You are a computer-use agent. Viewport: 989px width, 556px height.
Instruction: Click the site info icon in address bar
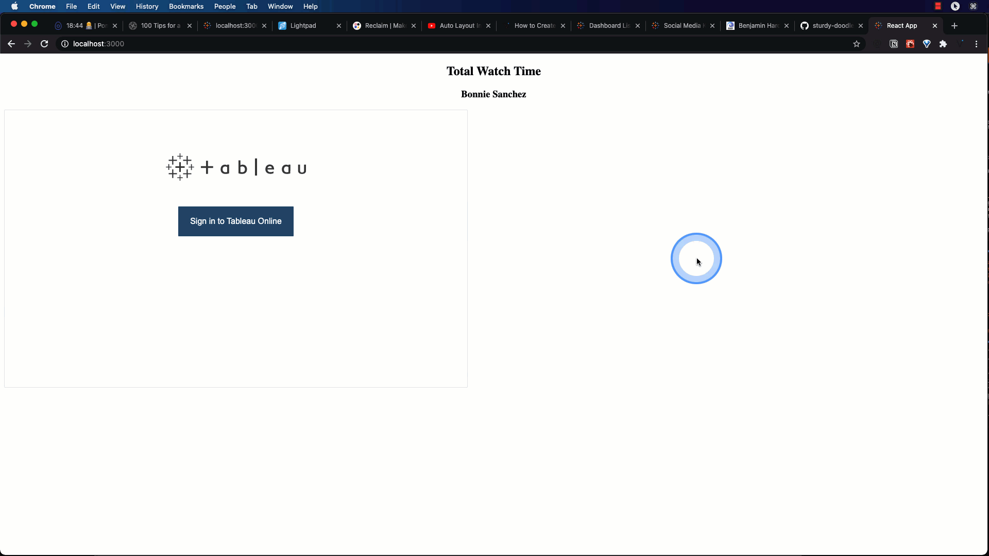[65, 44]
